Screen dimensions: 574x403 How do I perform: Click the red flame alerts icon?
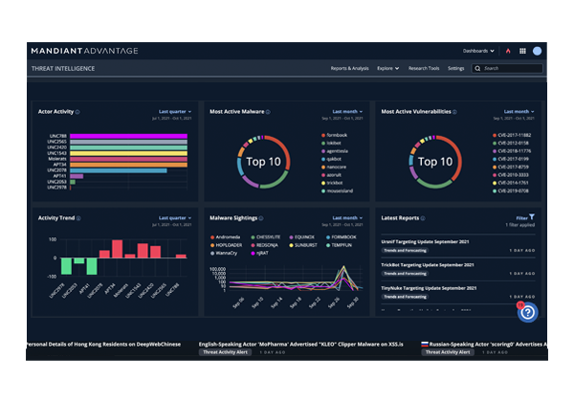coord(508,51)
